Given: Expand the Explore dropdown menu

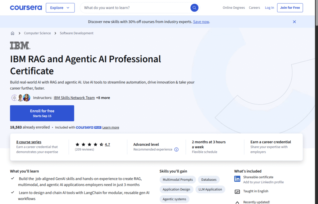Looking at the screenshot, I should pyautogui.click(x=60, y=8).
